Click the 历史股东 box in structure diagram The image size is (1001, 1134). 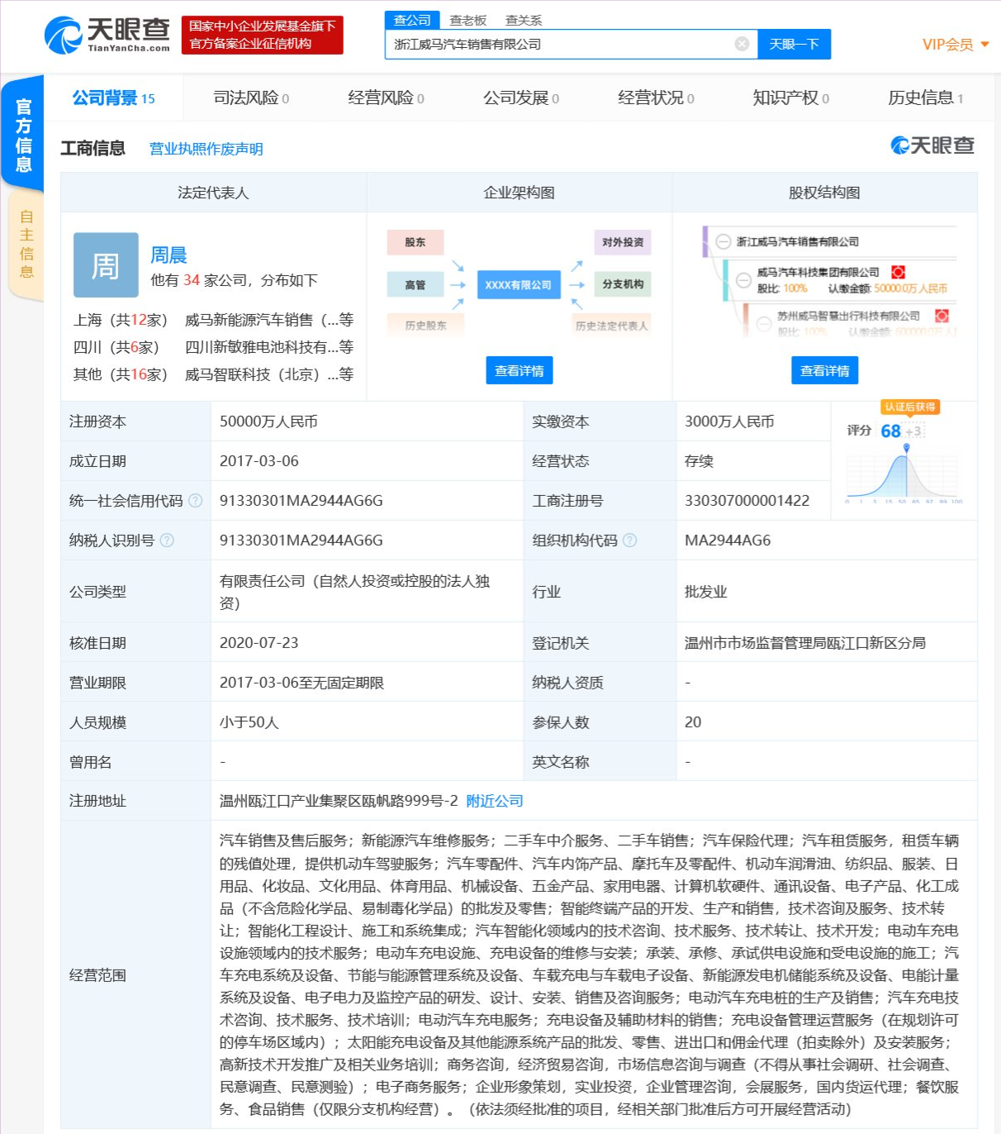coord(425,326)
